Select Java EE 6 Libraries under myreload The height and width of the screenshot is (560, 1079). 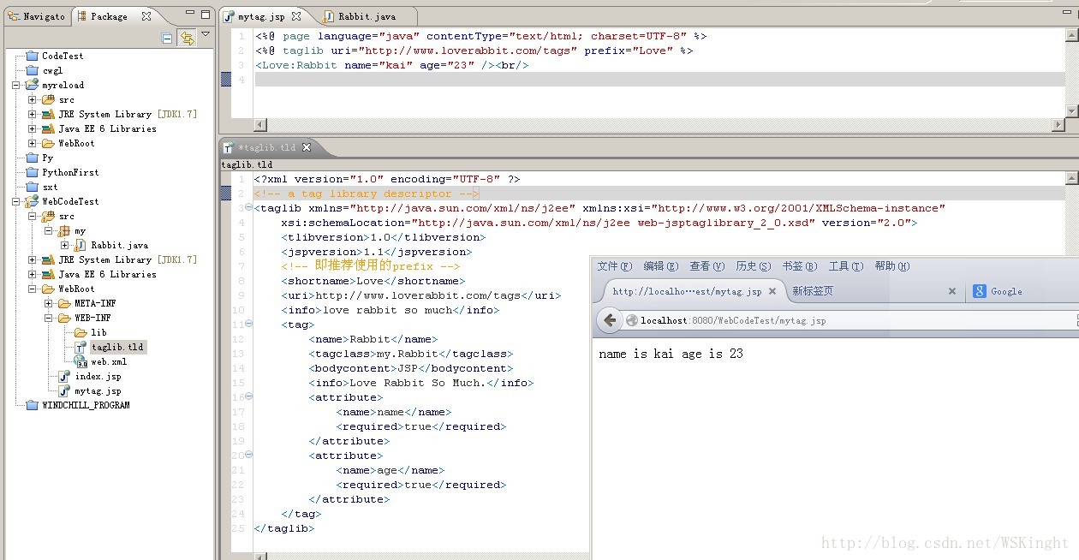click(107, 128)
